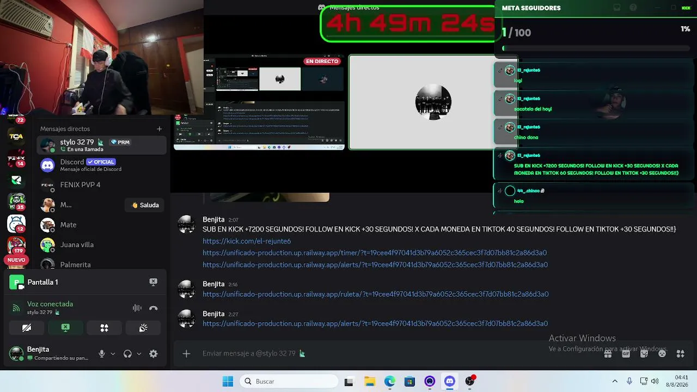Open the Windows Start menu
The height and width of the screenshot is (392, 697).
(228, 381)
